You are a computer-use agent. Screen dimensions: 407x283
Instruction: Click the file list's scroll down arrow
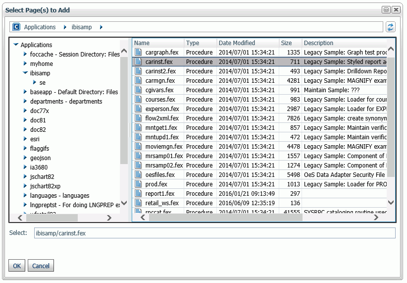tap(391, 202)
